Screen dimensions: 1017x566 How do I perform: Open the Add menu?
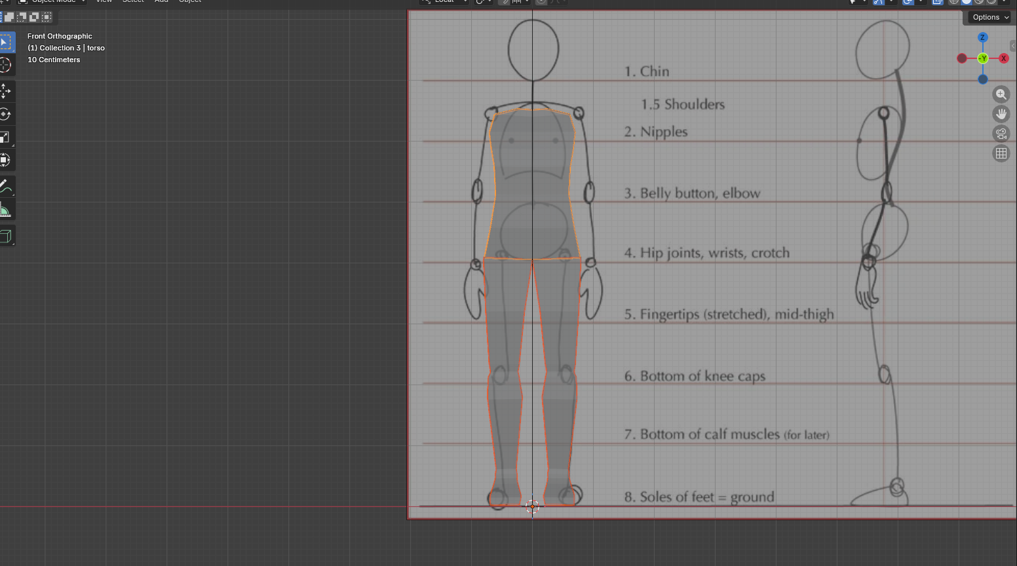pyautogui.click(x=161, y=1)
